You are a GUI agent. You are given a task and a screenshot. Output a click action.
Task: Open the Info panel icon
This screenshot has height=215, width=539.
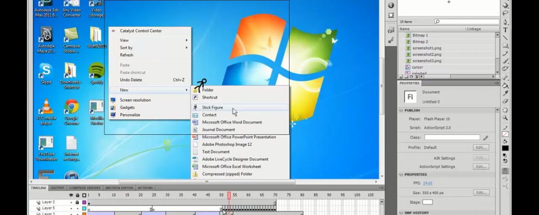click(x=391, y=5)
